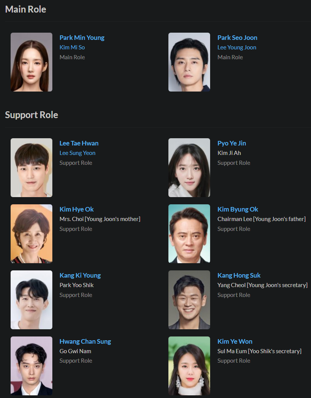The image size is (311, 398).
Task: Open the Lee Young Joon character link
Action: click(237, 47)
